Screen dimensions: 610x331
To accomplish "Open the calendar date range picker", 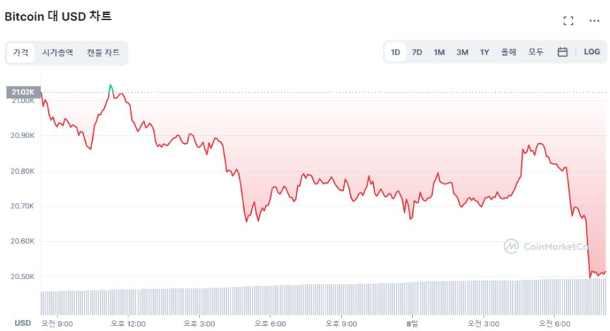I will (562, 52).
